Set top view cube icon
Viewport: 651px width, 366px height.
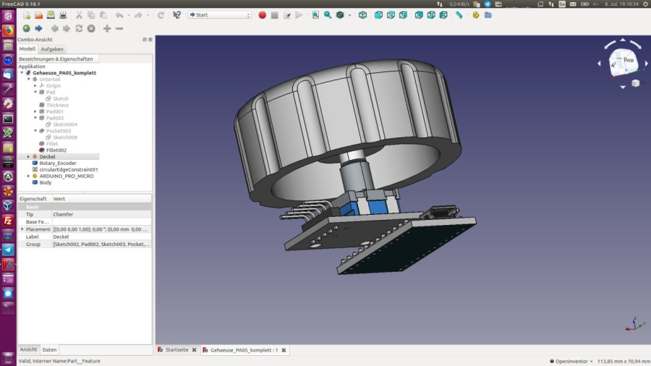click(x=391, y=15)
